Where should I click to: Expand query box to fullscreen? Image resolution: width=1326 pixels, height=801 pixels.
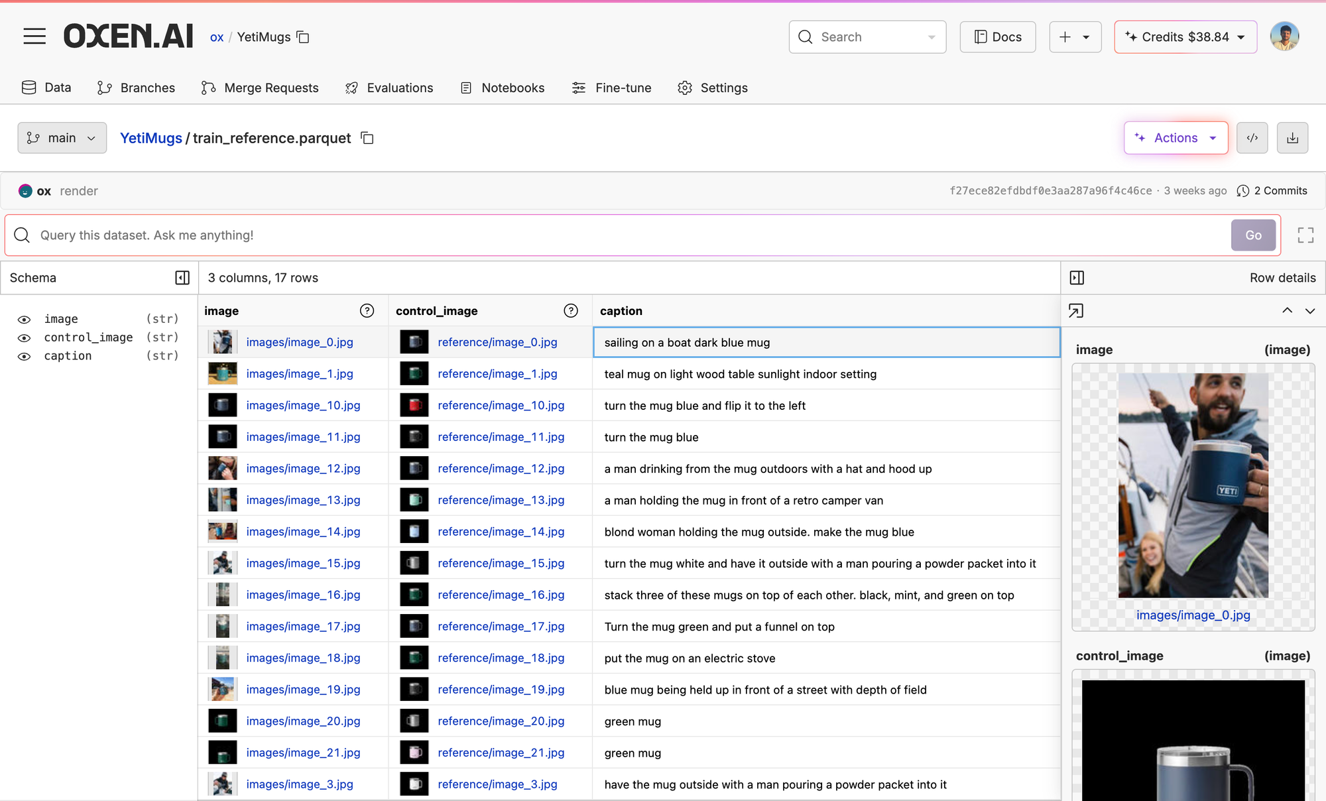1305,235
